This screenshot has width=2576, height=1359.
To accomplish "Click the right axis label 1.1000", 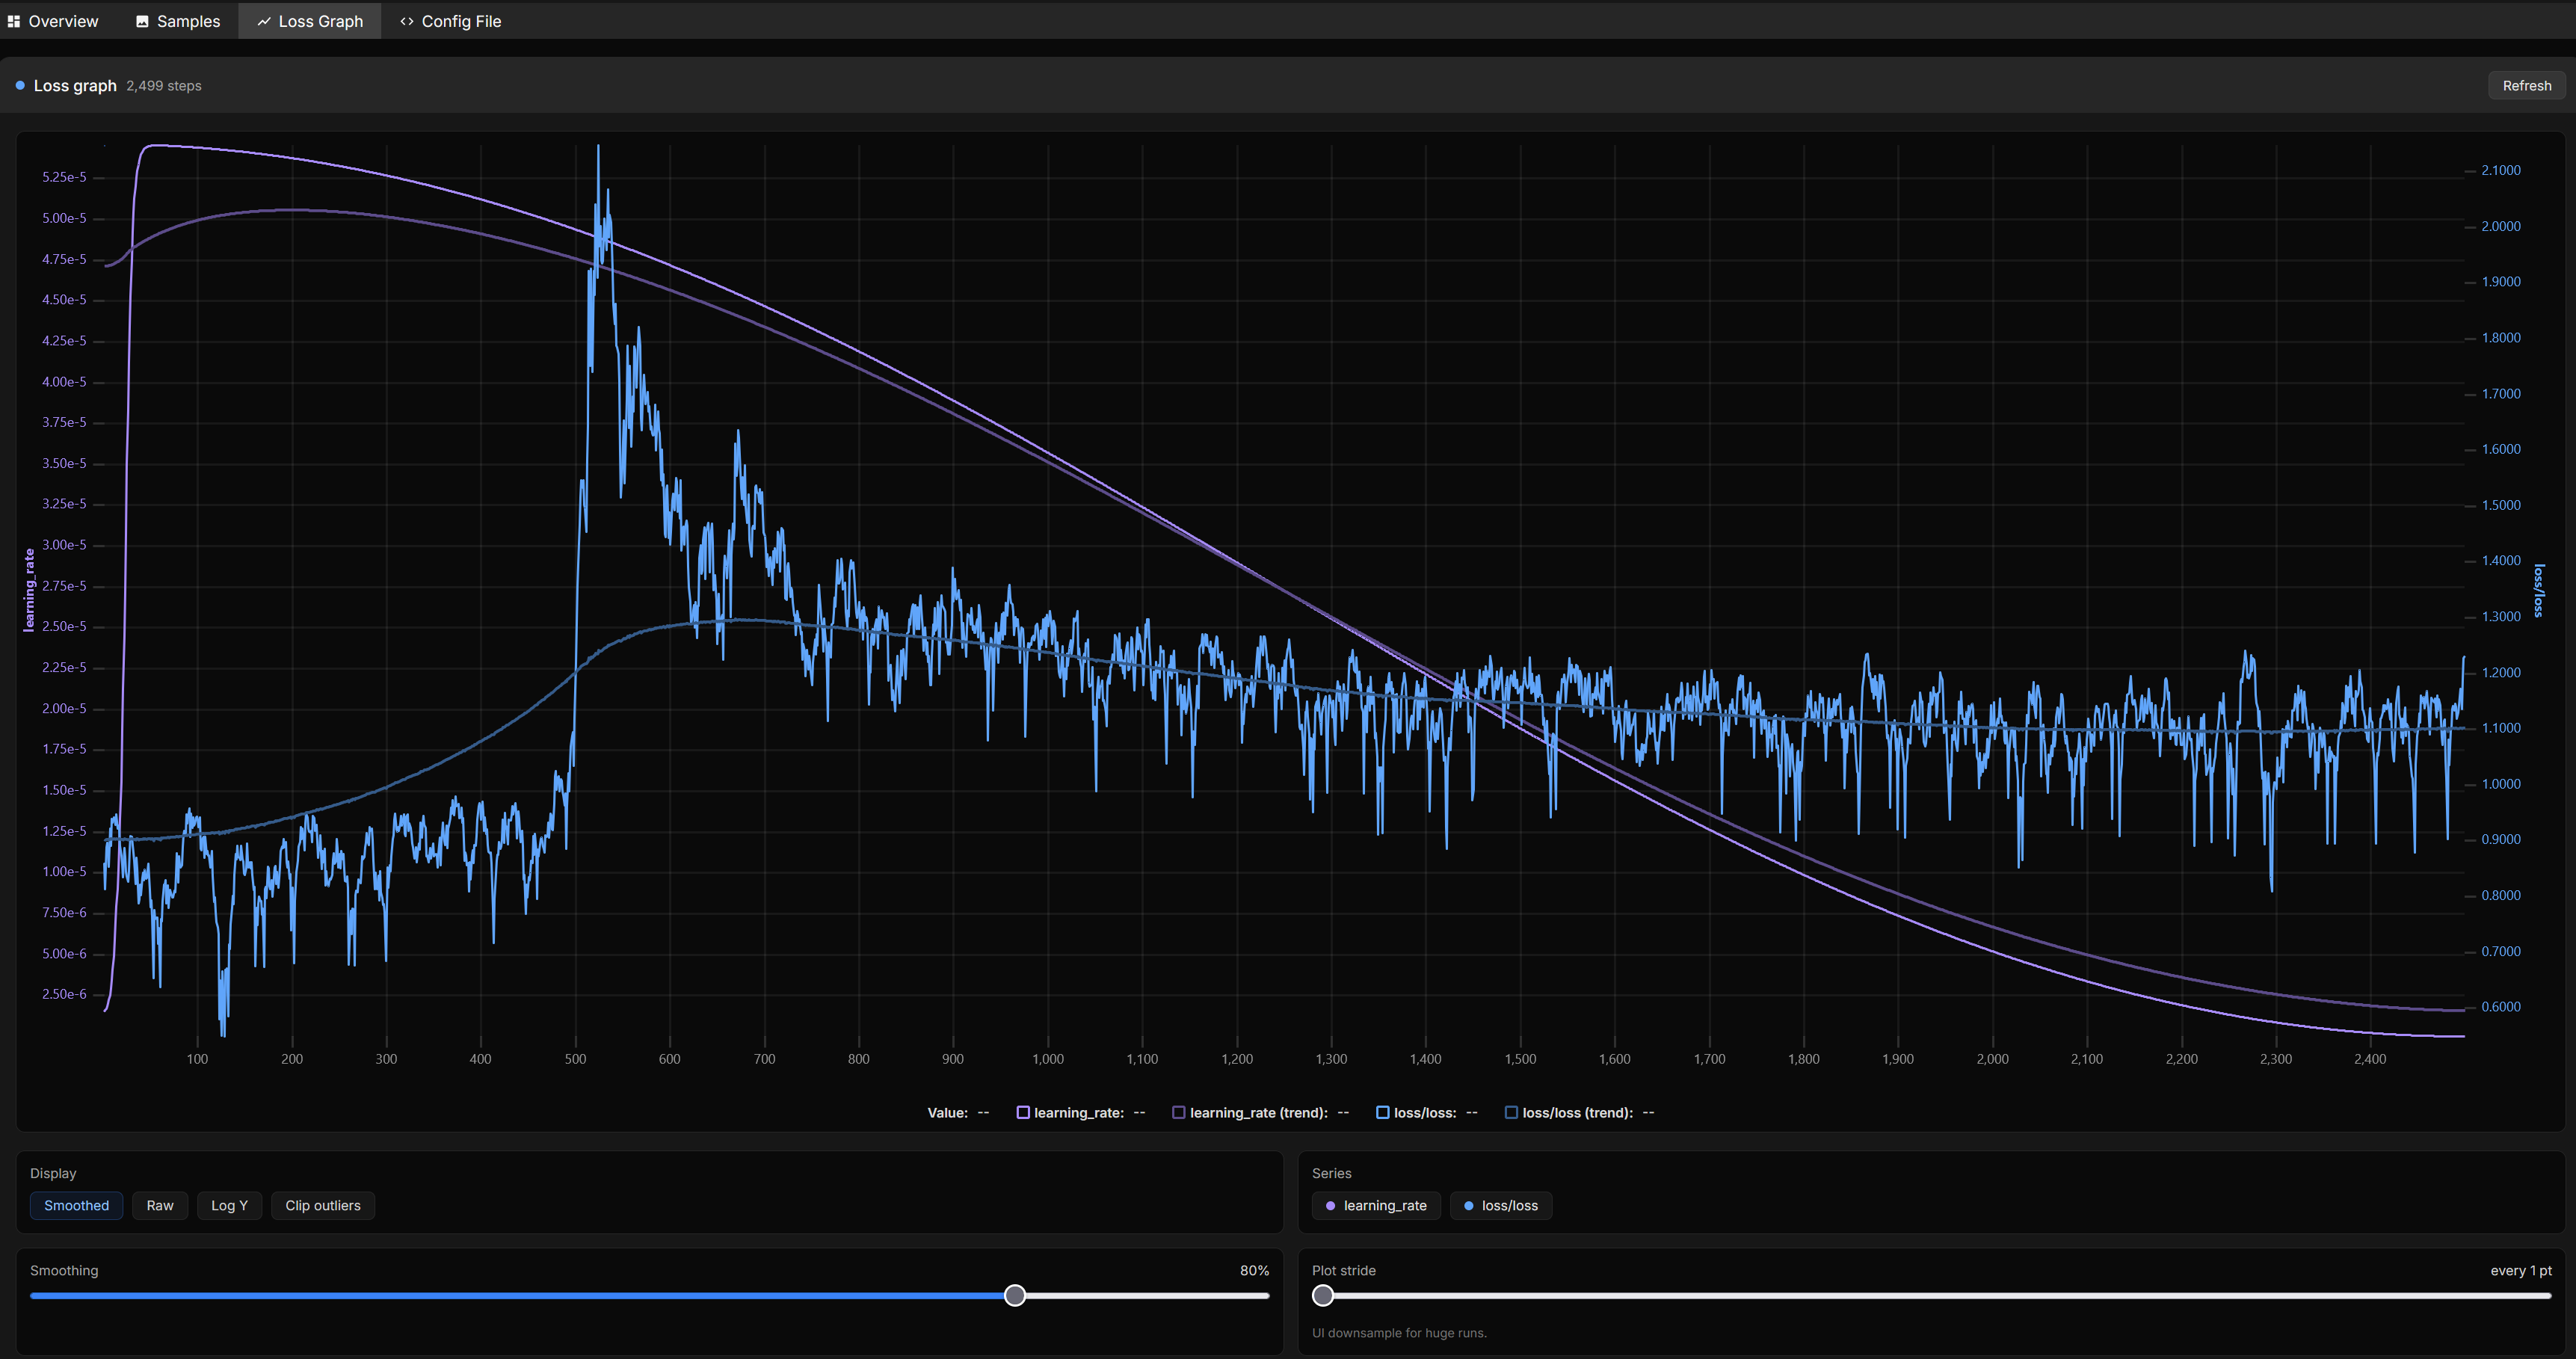I will pyautogui.click(x=2500, y=728).
